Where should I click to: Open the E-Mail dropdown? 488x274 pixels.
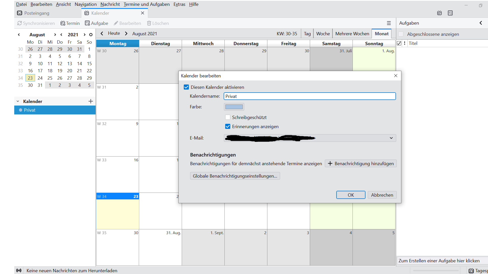click(391, 138)
